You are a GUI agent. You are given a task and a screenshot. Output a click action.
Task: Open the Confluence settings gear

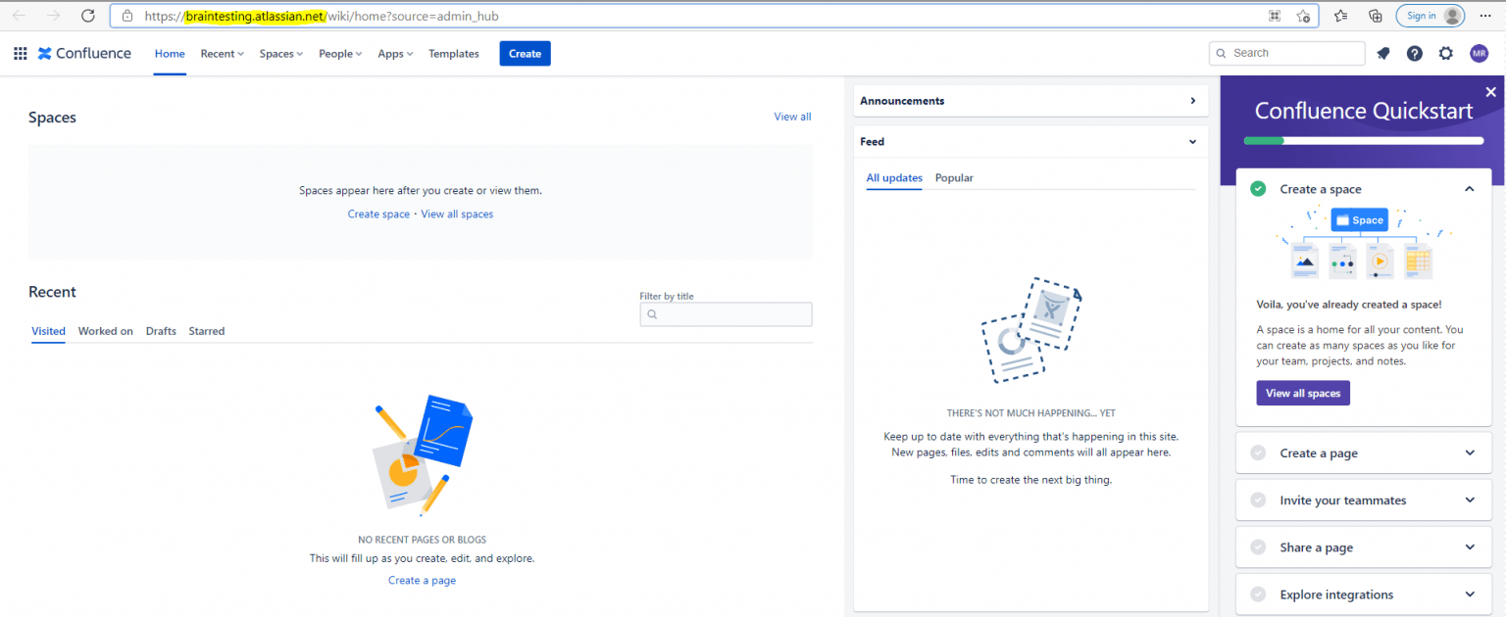1445,53
